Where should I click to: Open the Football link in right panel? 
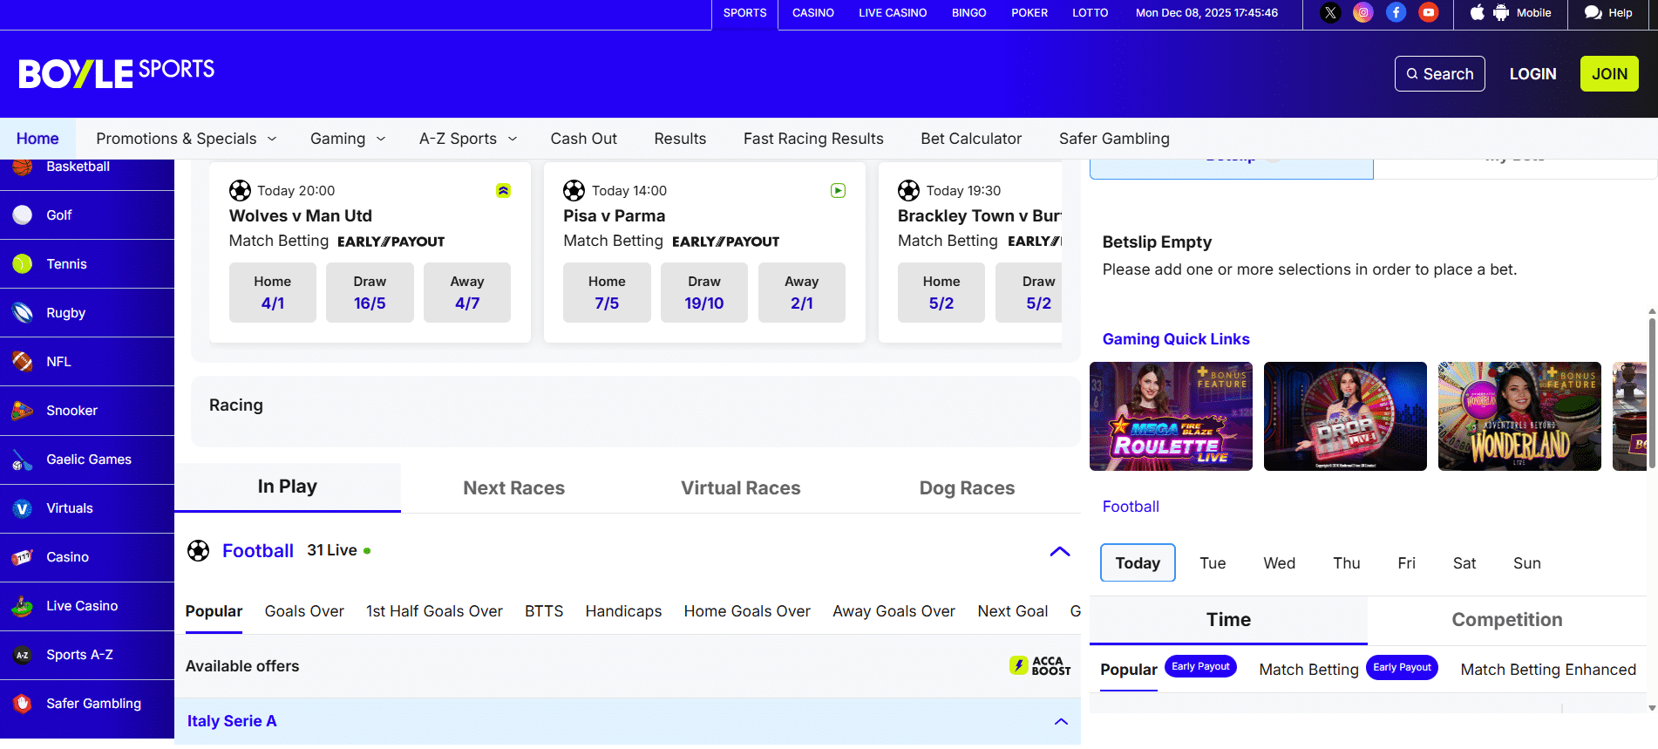(x=1131, y=507)
